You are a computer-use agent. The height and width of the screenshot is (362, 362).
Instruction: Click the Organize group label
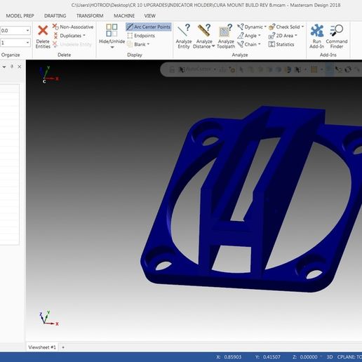(x=11, y=55)
